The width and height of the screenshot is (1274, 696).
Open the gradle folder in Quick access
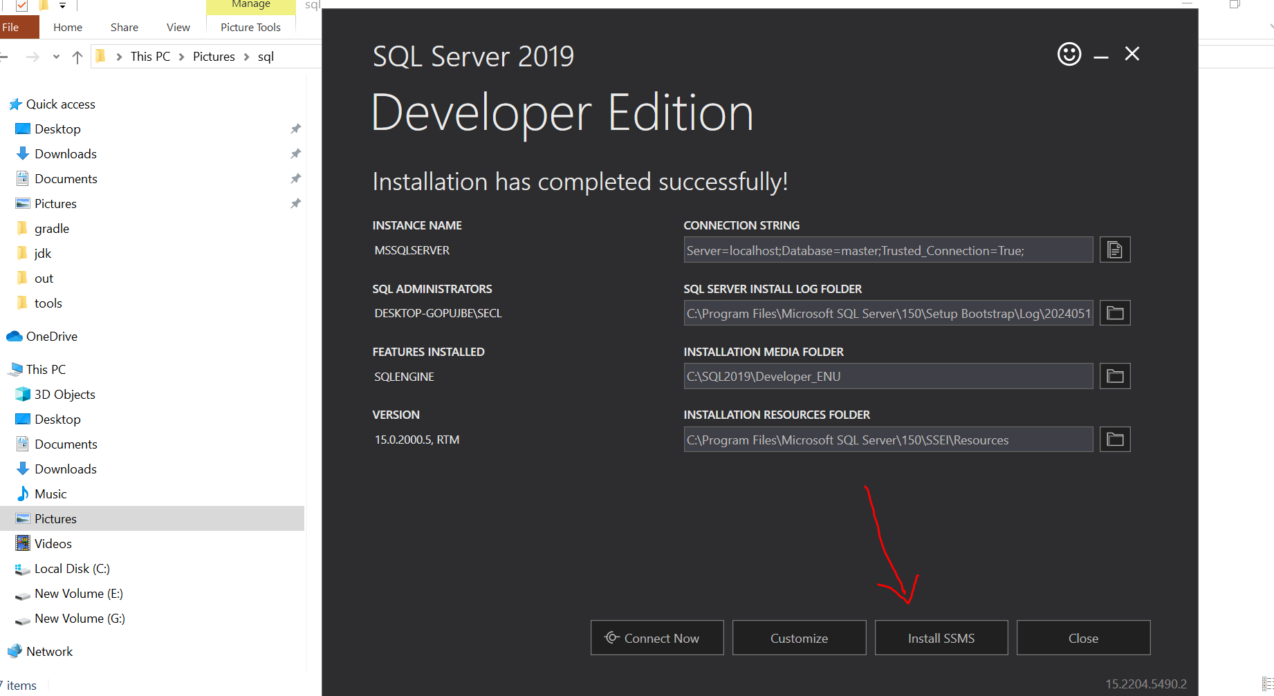click(x=52, y=229)
